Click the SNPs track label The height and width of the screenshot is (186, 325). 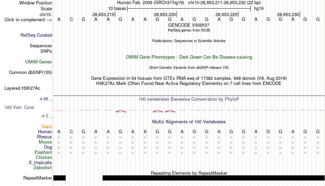point(46,51)
